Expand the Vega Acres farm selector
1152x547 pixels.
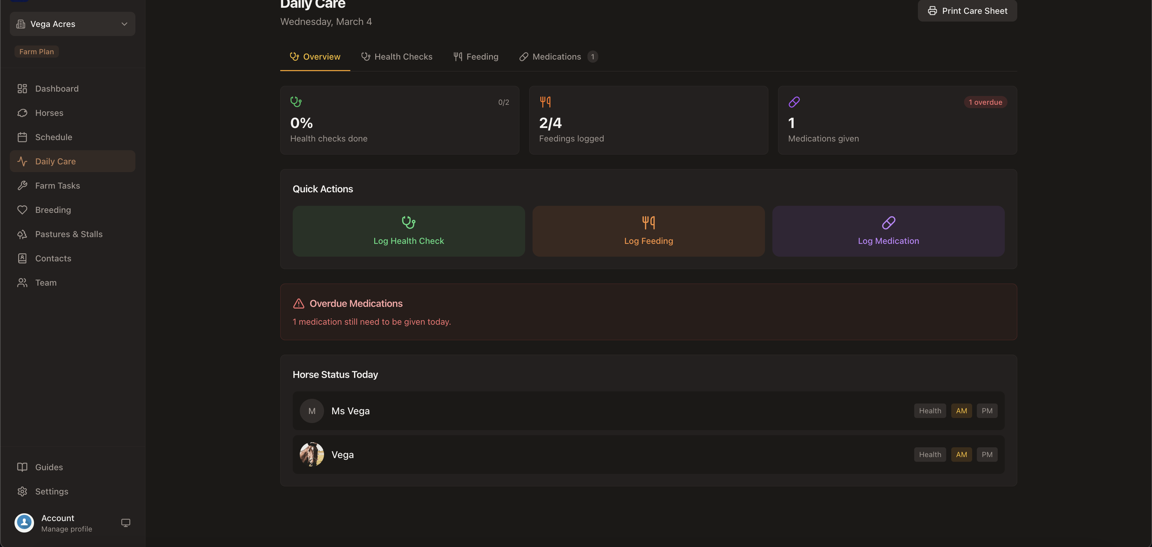[x=72, y=24]
